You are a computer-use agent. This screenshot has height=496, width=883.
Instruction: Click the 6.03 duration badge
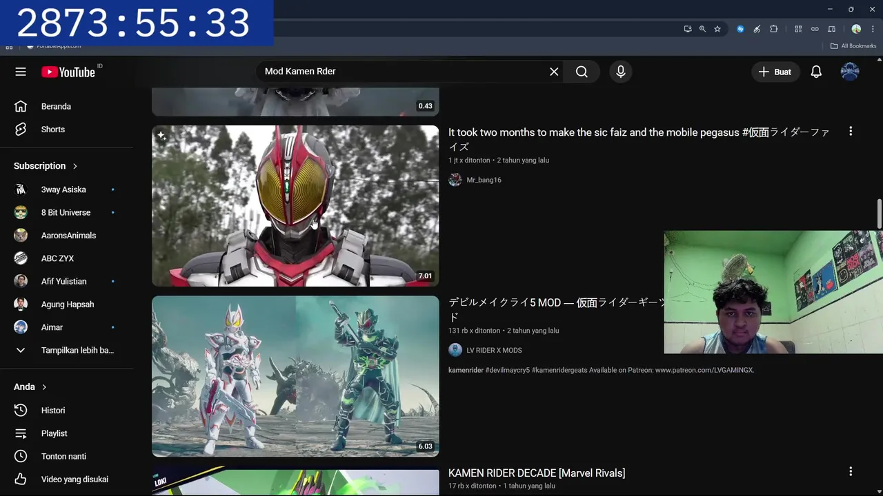point(425,446)
